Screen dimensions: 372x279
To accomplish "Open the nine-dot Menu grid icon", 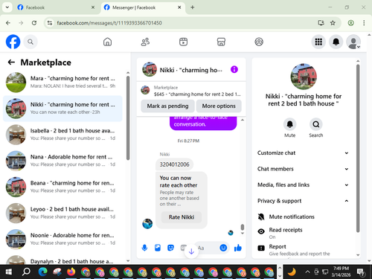I will (318, 42).
